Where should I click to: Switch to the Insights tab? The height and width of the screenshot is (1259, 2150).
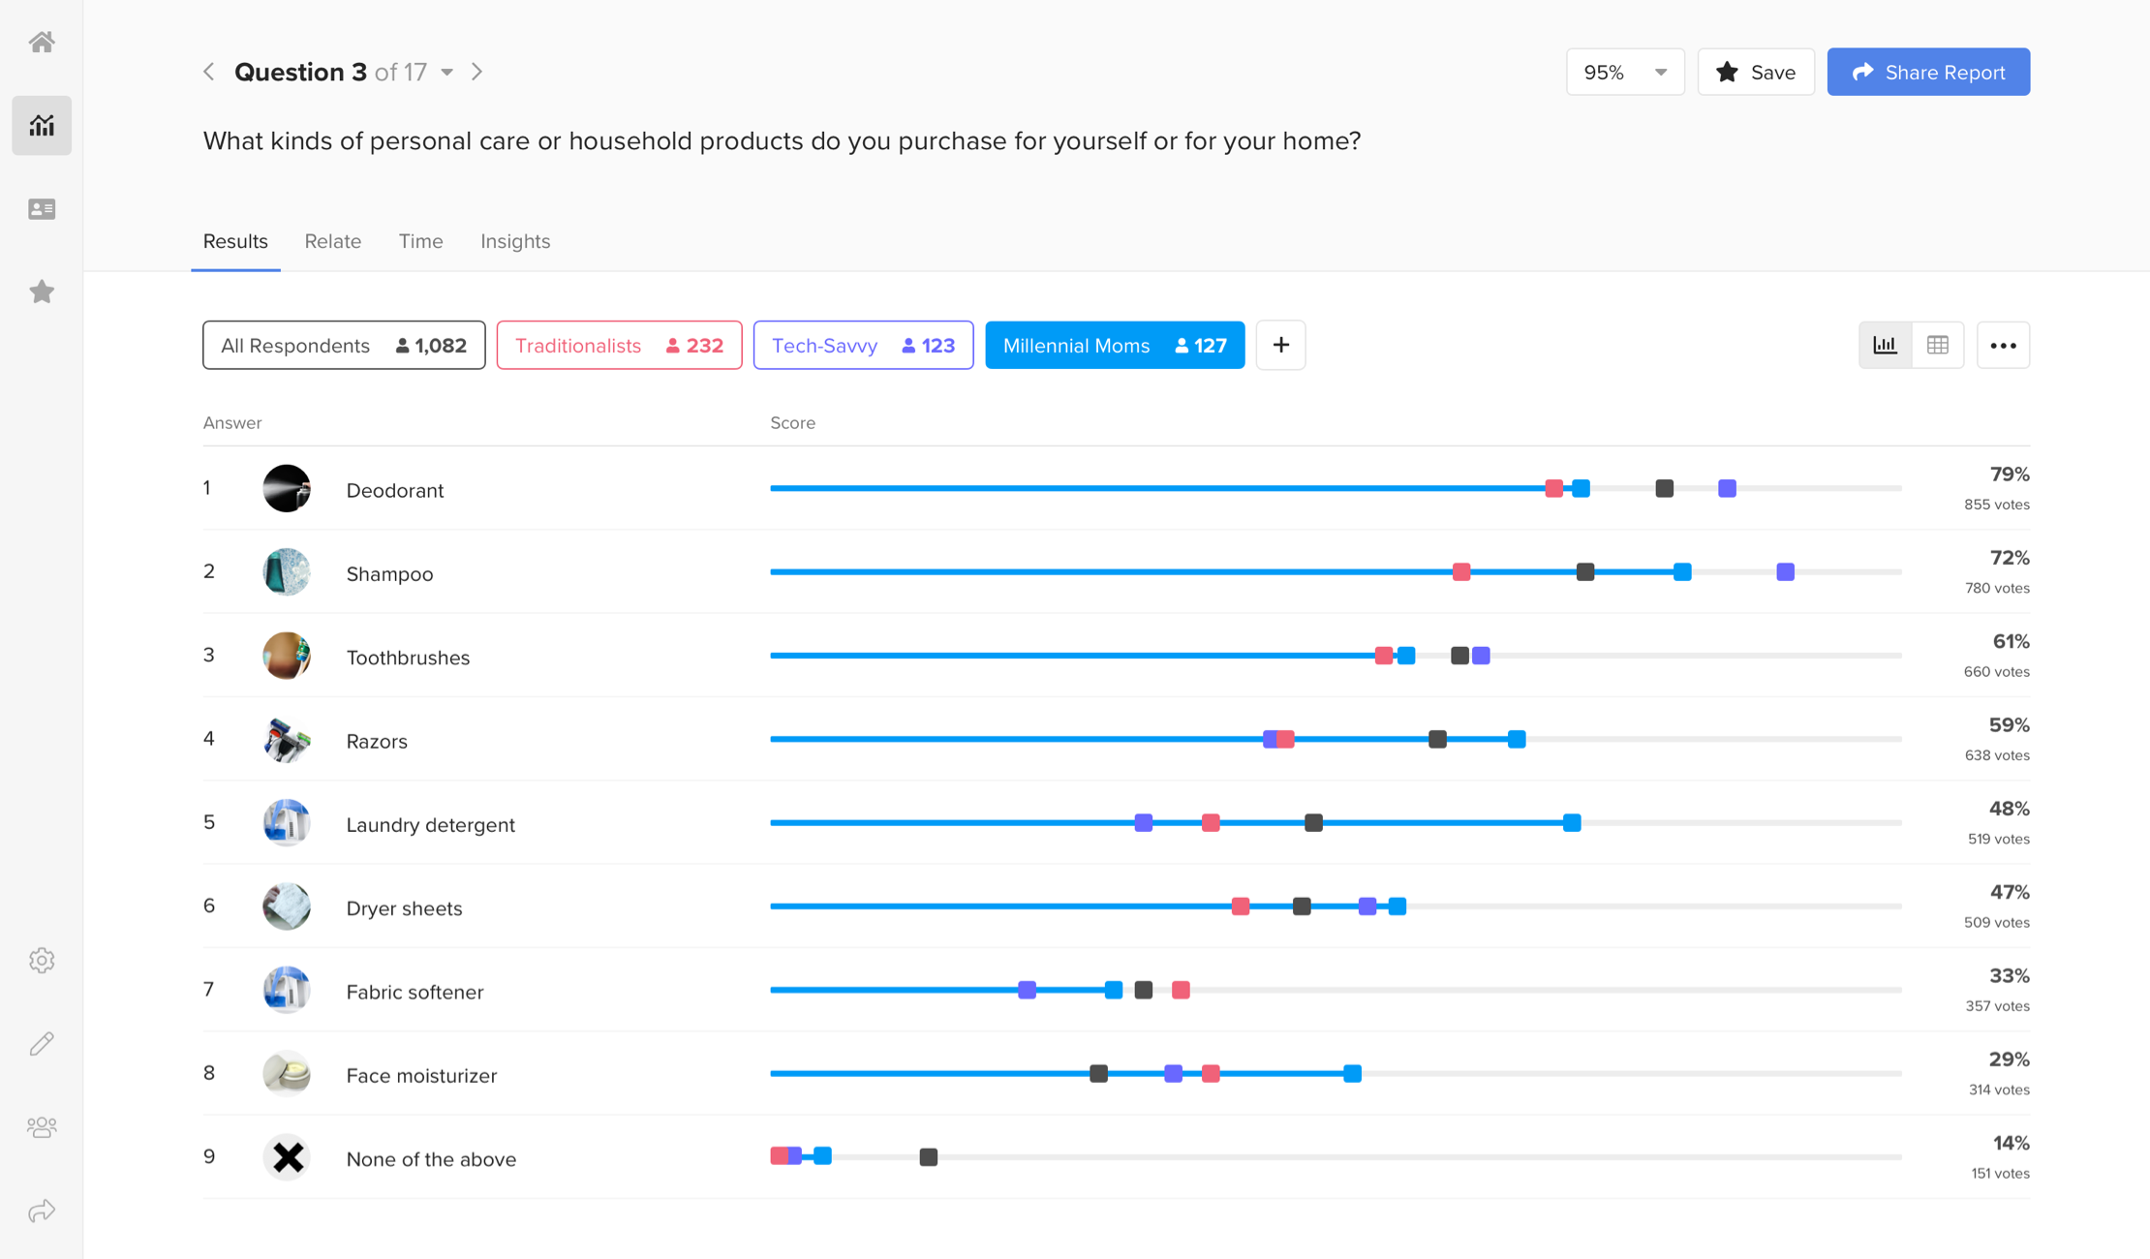[x=514, y=241]
